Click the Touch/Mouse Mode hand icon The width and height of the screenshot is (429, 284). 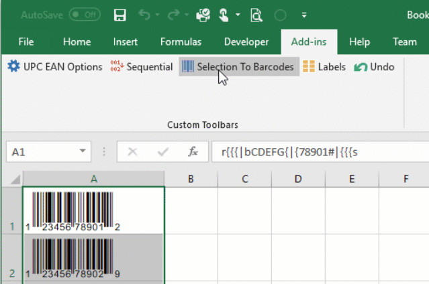click(224, 15)
